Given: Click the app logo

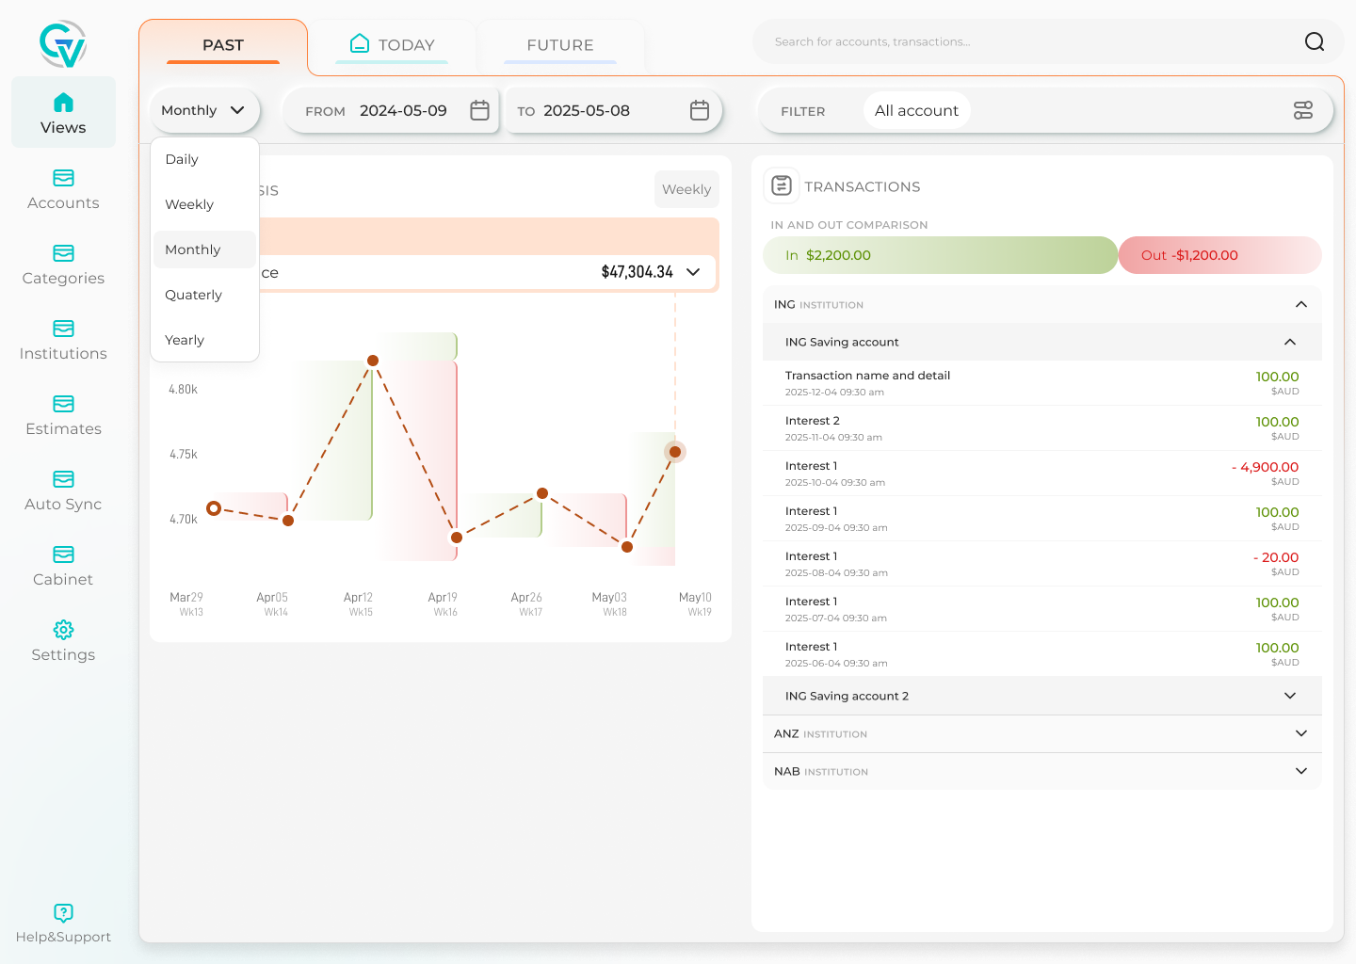Looking at the screenshot, I should pos(63,43).
